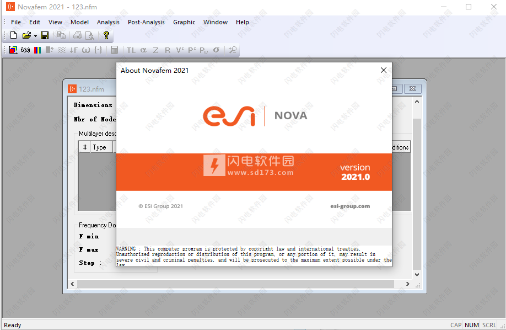This screenshot has height=330, width=506.
Task: Maximize the Novafem 2021 main window
Action: tap(469, 7)
